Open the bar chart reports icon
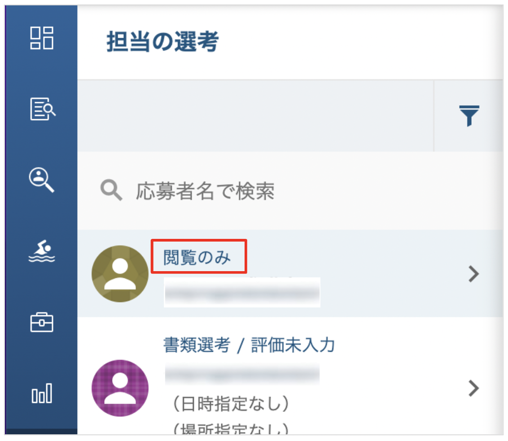 pos(41,393)
